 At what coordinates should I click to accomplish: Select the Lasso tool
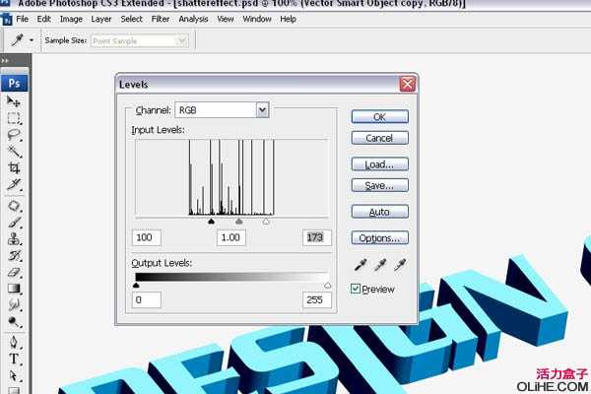(x=14, y=134)
